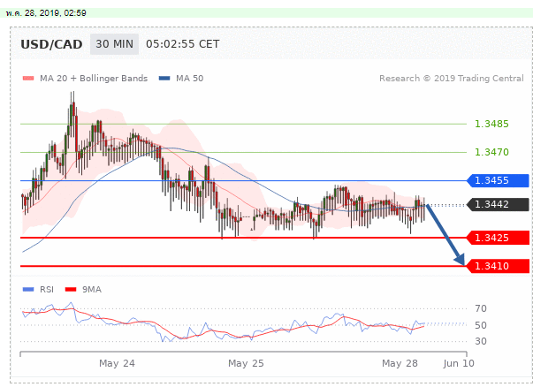The height and width of the screenshot is (387, 533).
Task: Click the 1.3455 pivot price tag
Action: pyautogui.click(x=498, y=180)
